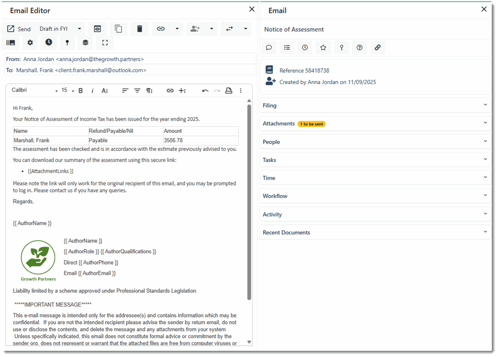The width and height of the screenshot is (498, 357).
Task: Delete the email using trash icon
Action: click(140, 29)
